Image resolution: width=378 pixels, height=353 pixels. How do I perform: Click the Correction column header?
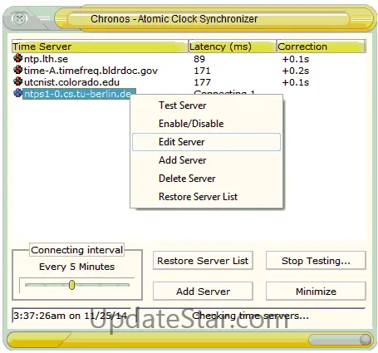(x=322, y=47)
